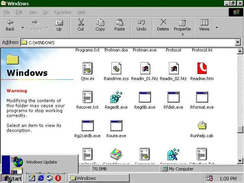Screen dimensions: 244x183
Task: Select the Readme.htm Opera file
Action: 202,71
